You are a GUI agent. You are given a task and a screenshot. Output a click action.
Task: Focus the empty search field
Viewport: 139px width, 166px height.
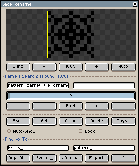click(x=104, y=85)
